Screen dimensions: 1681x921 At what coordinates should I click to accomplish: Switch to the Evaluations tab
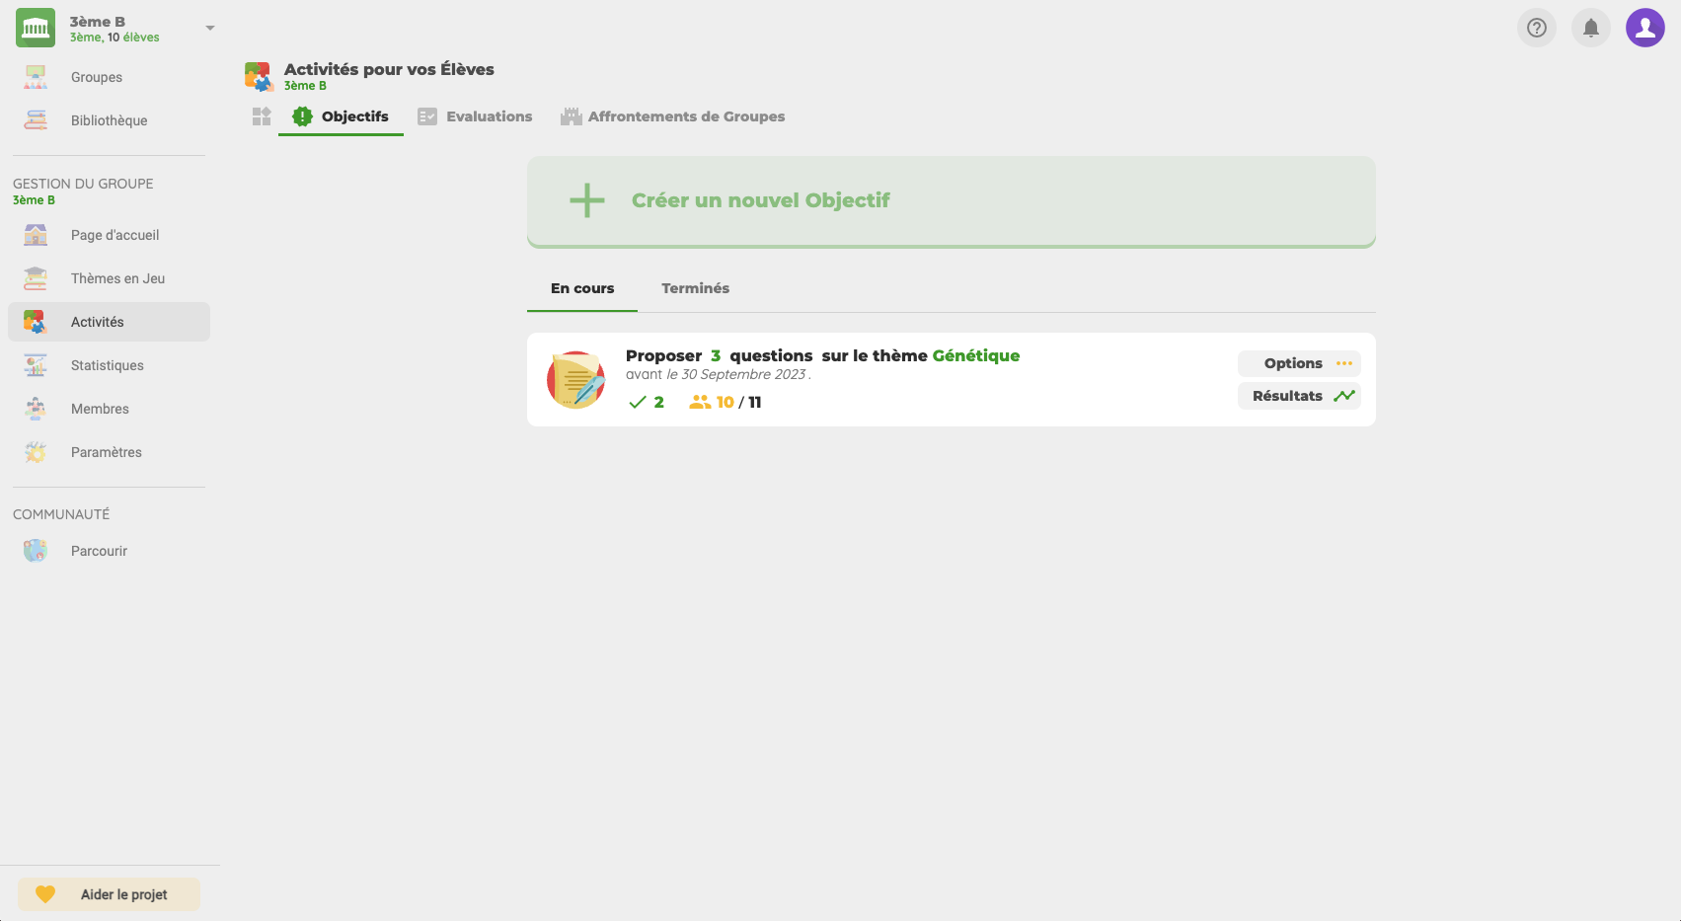click(476, 116)
